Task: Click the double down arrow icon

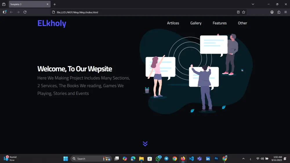Action: pos(145,144)
